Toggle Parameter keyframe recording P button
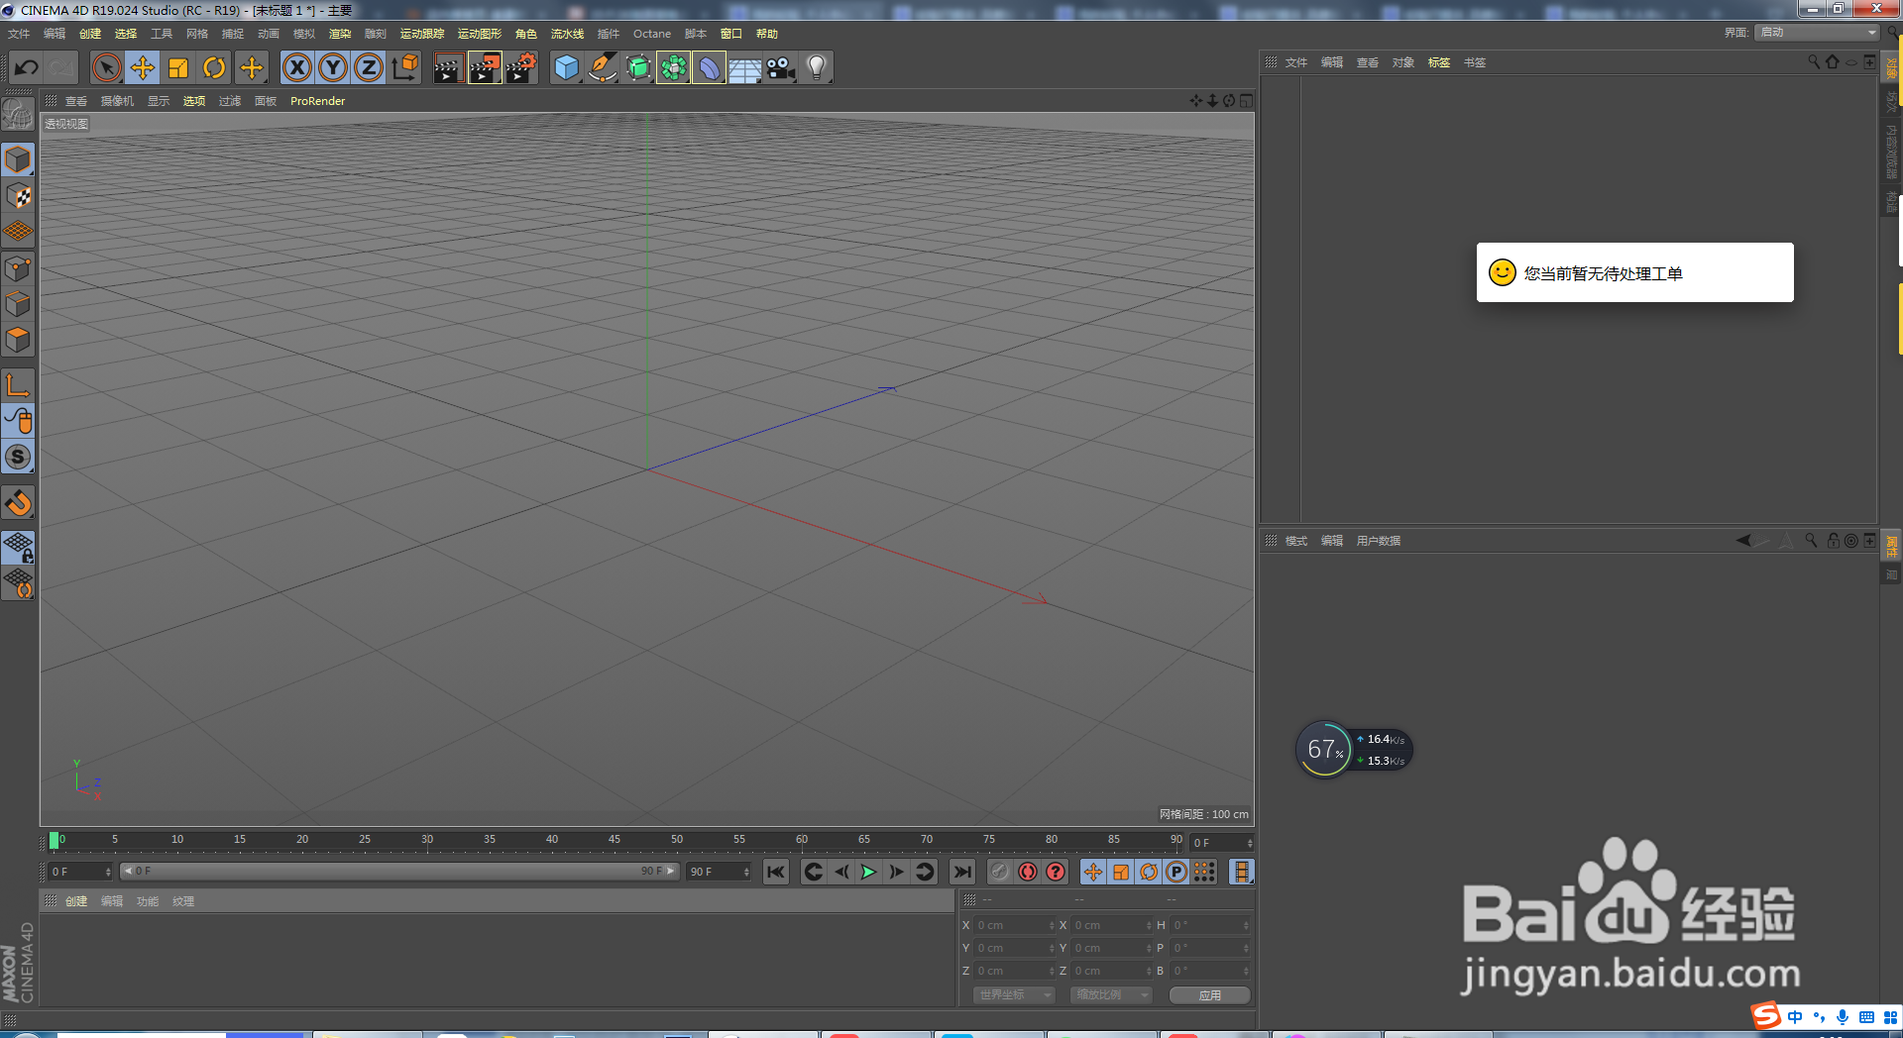This screenshot has width=1903, height=1038. (1176, 872)
